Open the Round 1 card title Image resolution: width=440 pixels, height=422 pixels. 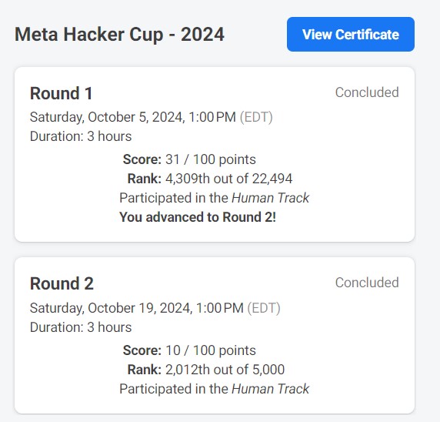click(x=62, y=93)
